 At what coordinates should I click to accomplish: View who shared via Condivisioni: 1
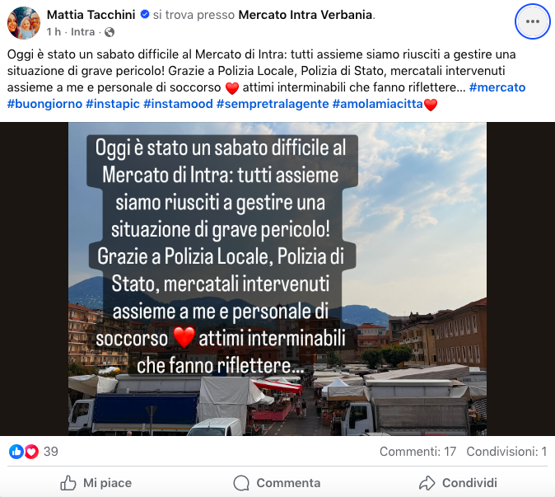point(506,452)
